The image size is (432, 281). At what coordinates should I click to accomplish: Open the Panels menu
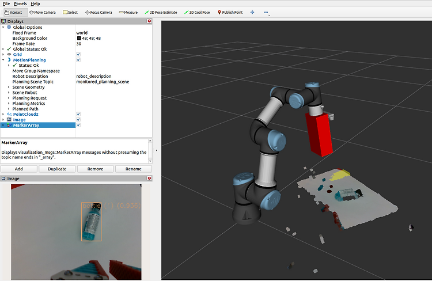click(x=20, y=3)
